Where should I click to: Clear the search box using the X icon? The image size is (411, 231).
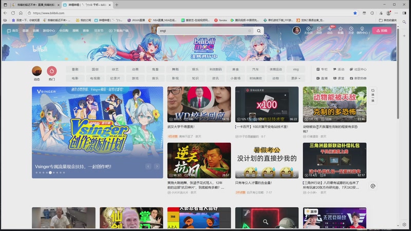coord(250,31)
